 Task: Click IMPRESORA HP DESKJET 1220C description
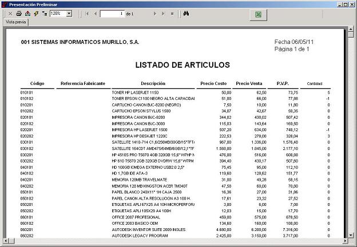140,136
